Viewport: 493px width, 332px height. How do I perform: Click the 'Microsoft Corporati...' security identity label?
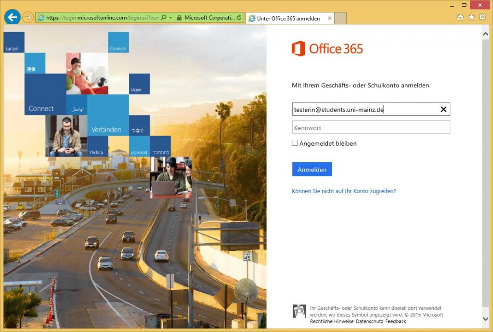(209, 18)
